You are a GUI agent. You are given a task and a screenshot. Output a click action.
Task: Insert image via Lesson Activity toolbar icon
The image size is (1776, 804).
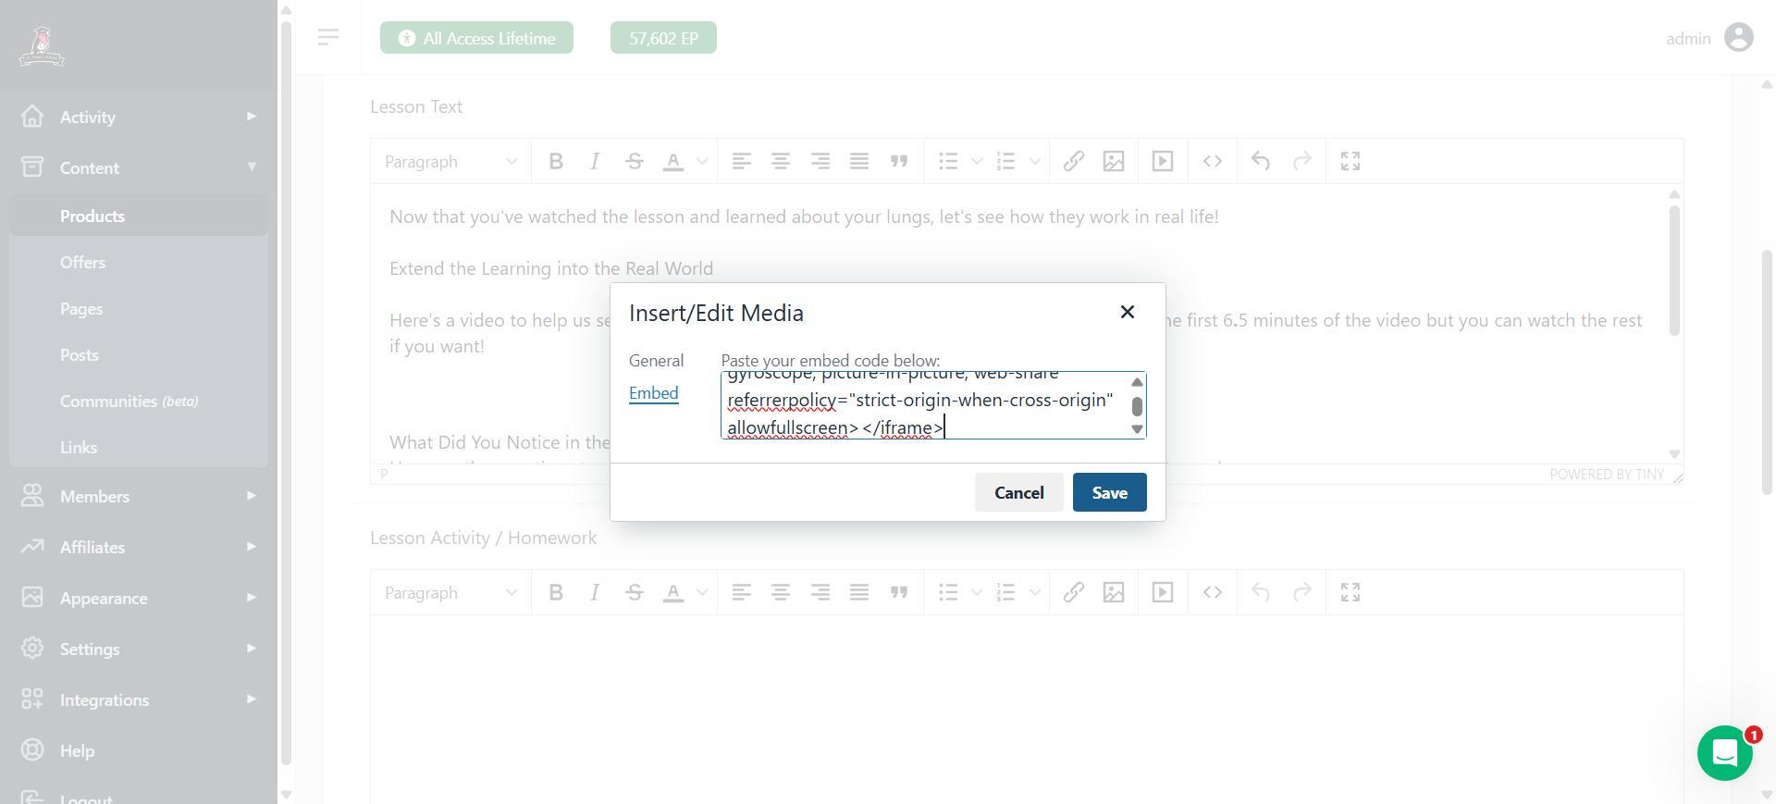tap(1114, 592)
